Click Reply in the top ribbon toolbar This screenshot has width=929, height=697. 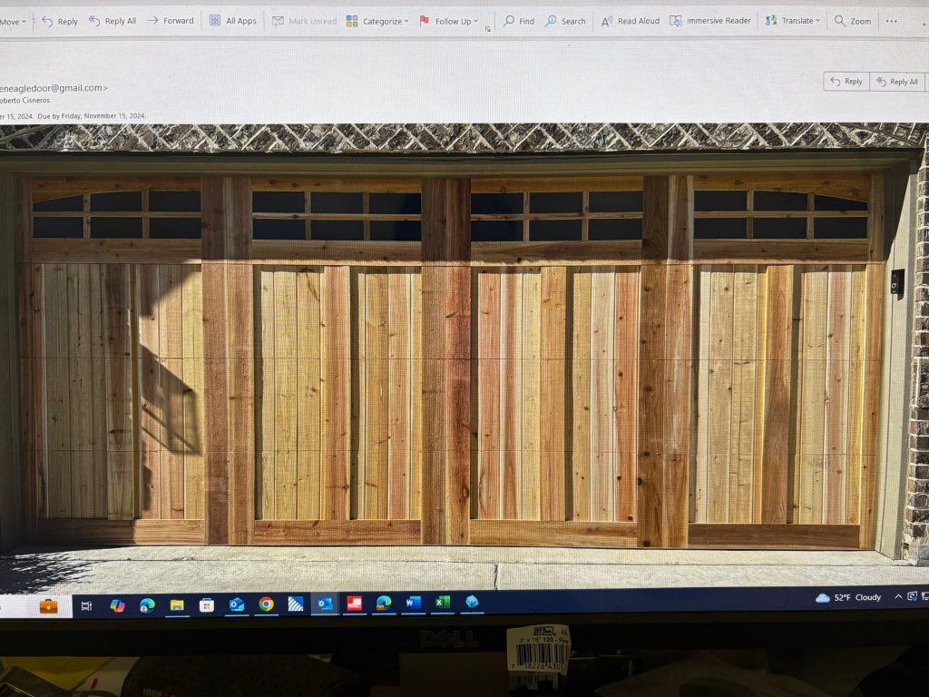[x=60, y=21]
